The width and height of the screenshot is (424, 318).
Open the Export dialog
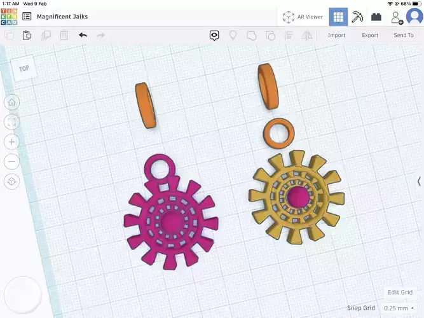click(x=370, y=35)
